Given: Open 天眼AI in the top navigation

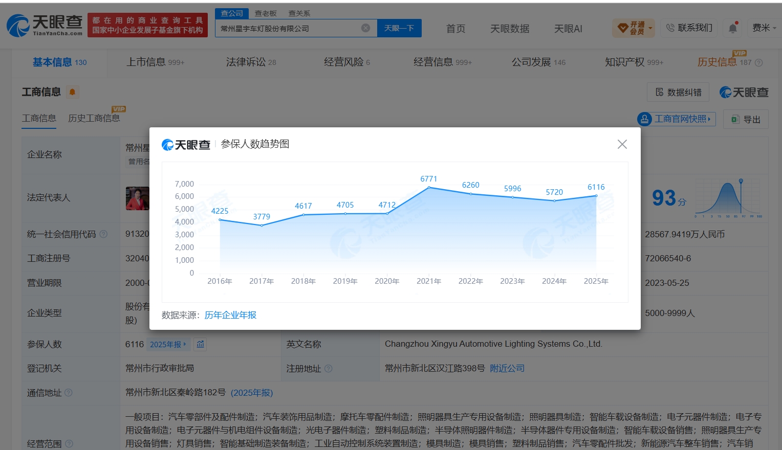Looking at the screenshot, I should [x=568, y=29].
